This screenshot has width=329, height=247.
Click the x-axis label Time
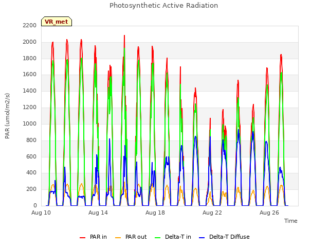[x=291, y=221]
